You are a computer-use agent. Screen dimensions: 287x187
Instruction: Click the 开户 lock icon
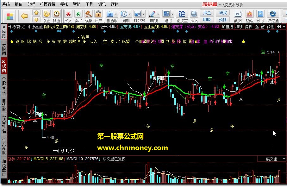(x=98, y=16)
